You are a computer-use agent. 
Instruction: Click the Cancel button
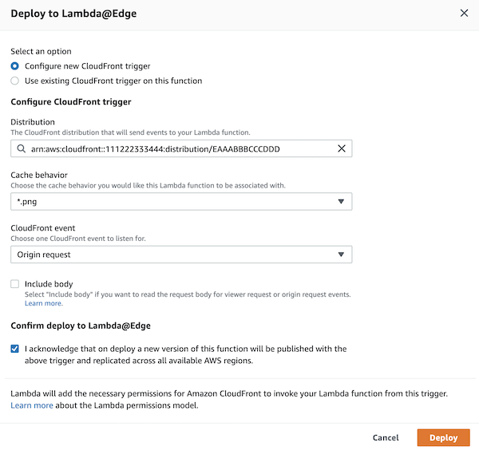(386, 437)
